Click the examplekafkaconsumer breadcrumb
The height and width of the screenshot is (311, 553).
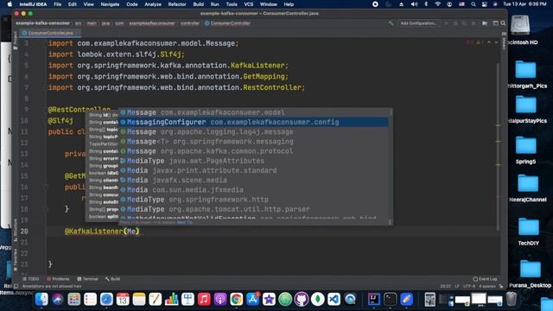coord(152,23)
